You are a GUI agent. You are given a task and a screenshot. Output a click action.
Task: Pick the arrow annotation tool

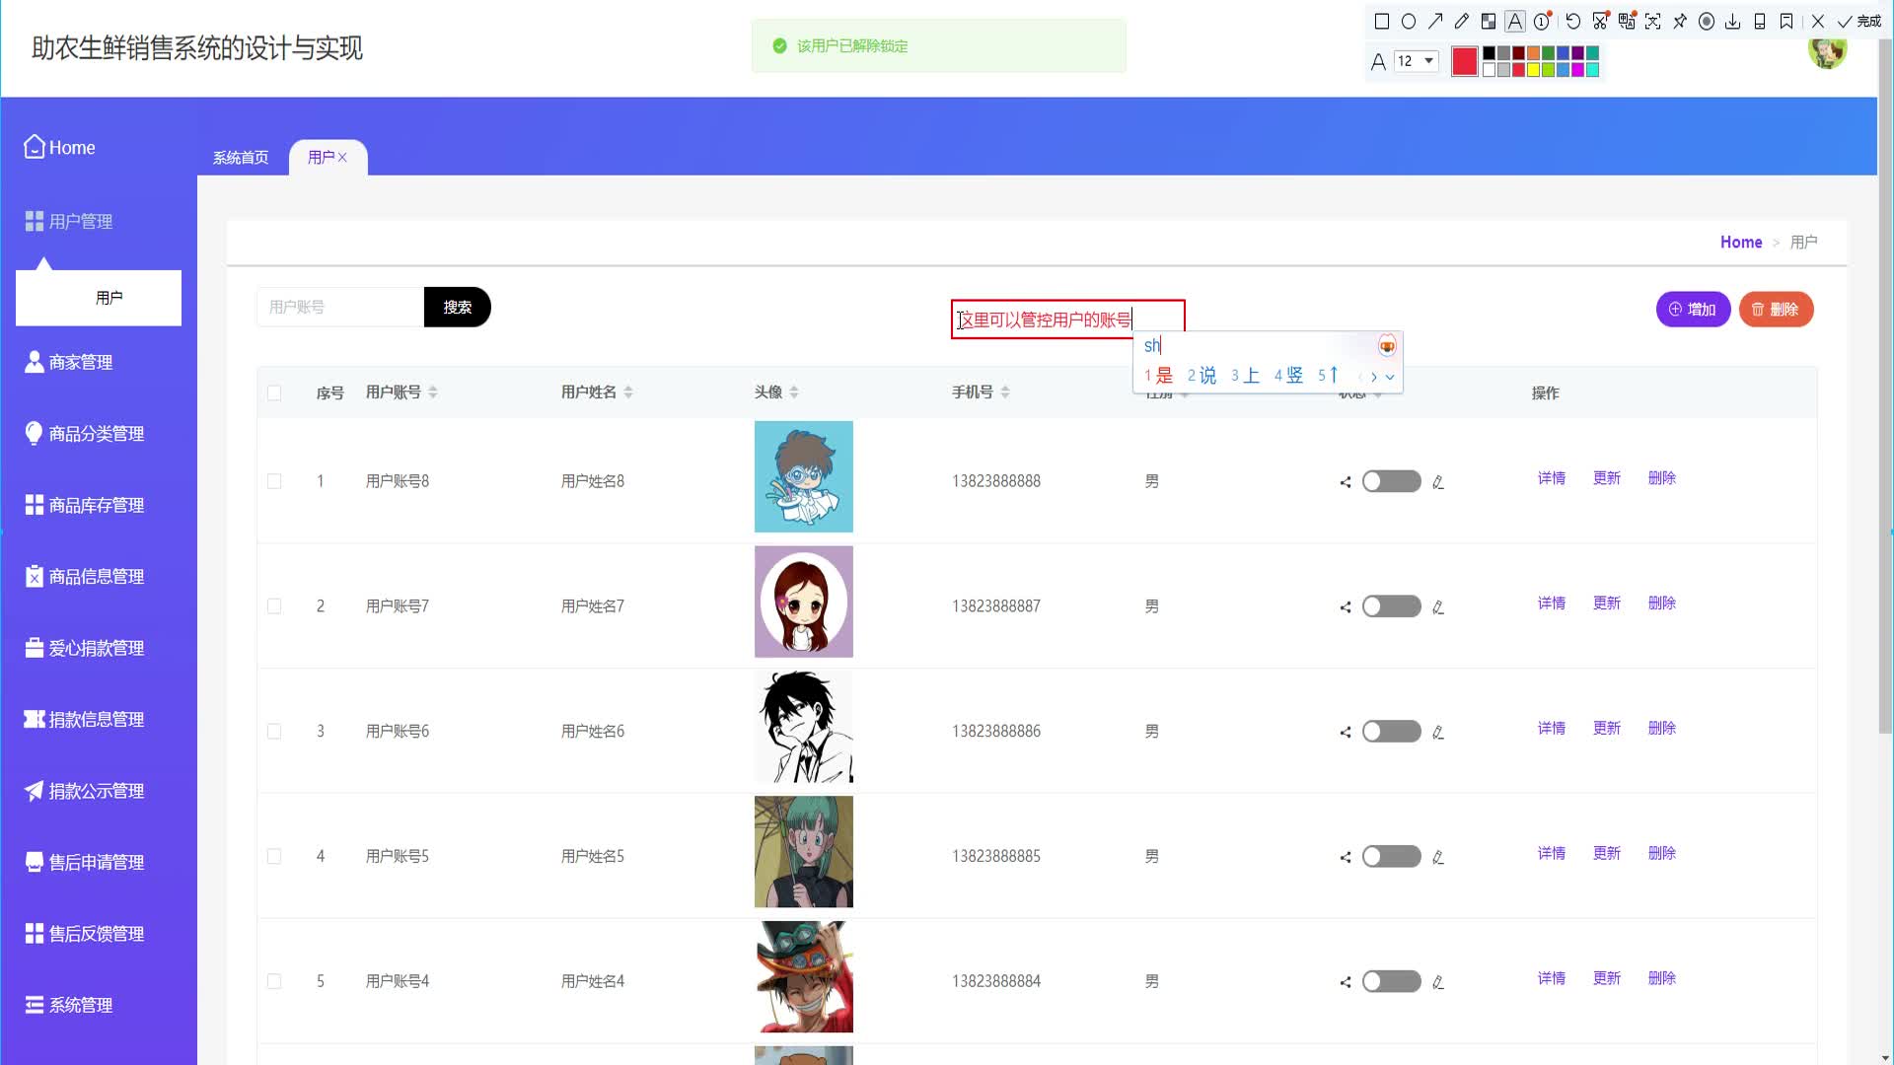(1435, 21)
